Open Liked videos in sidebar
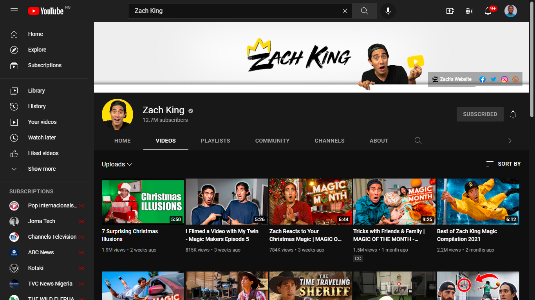The height and width of the screenshot is (300, 535). pyautogui.click(x=47, y=153)
